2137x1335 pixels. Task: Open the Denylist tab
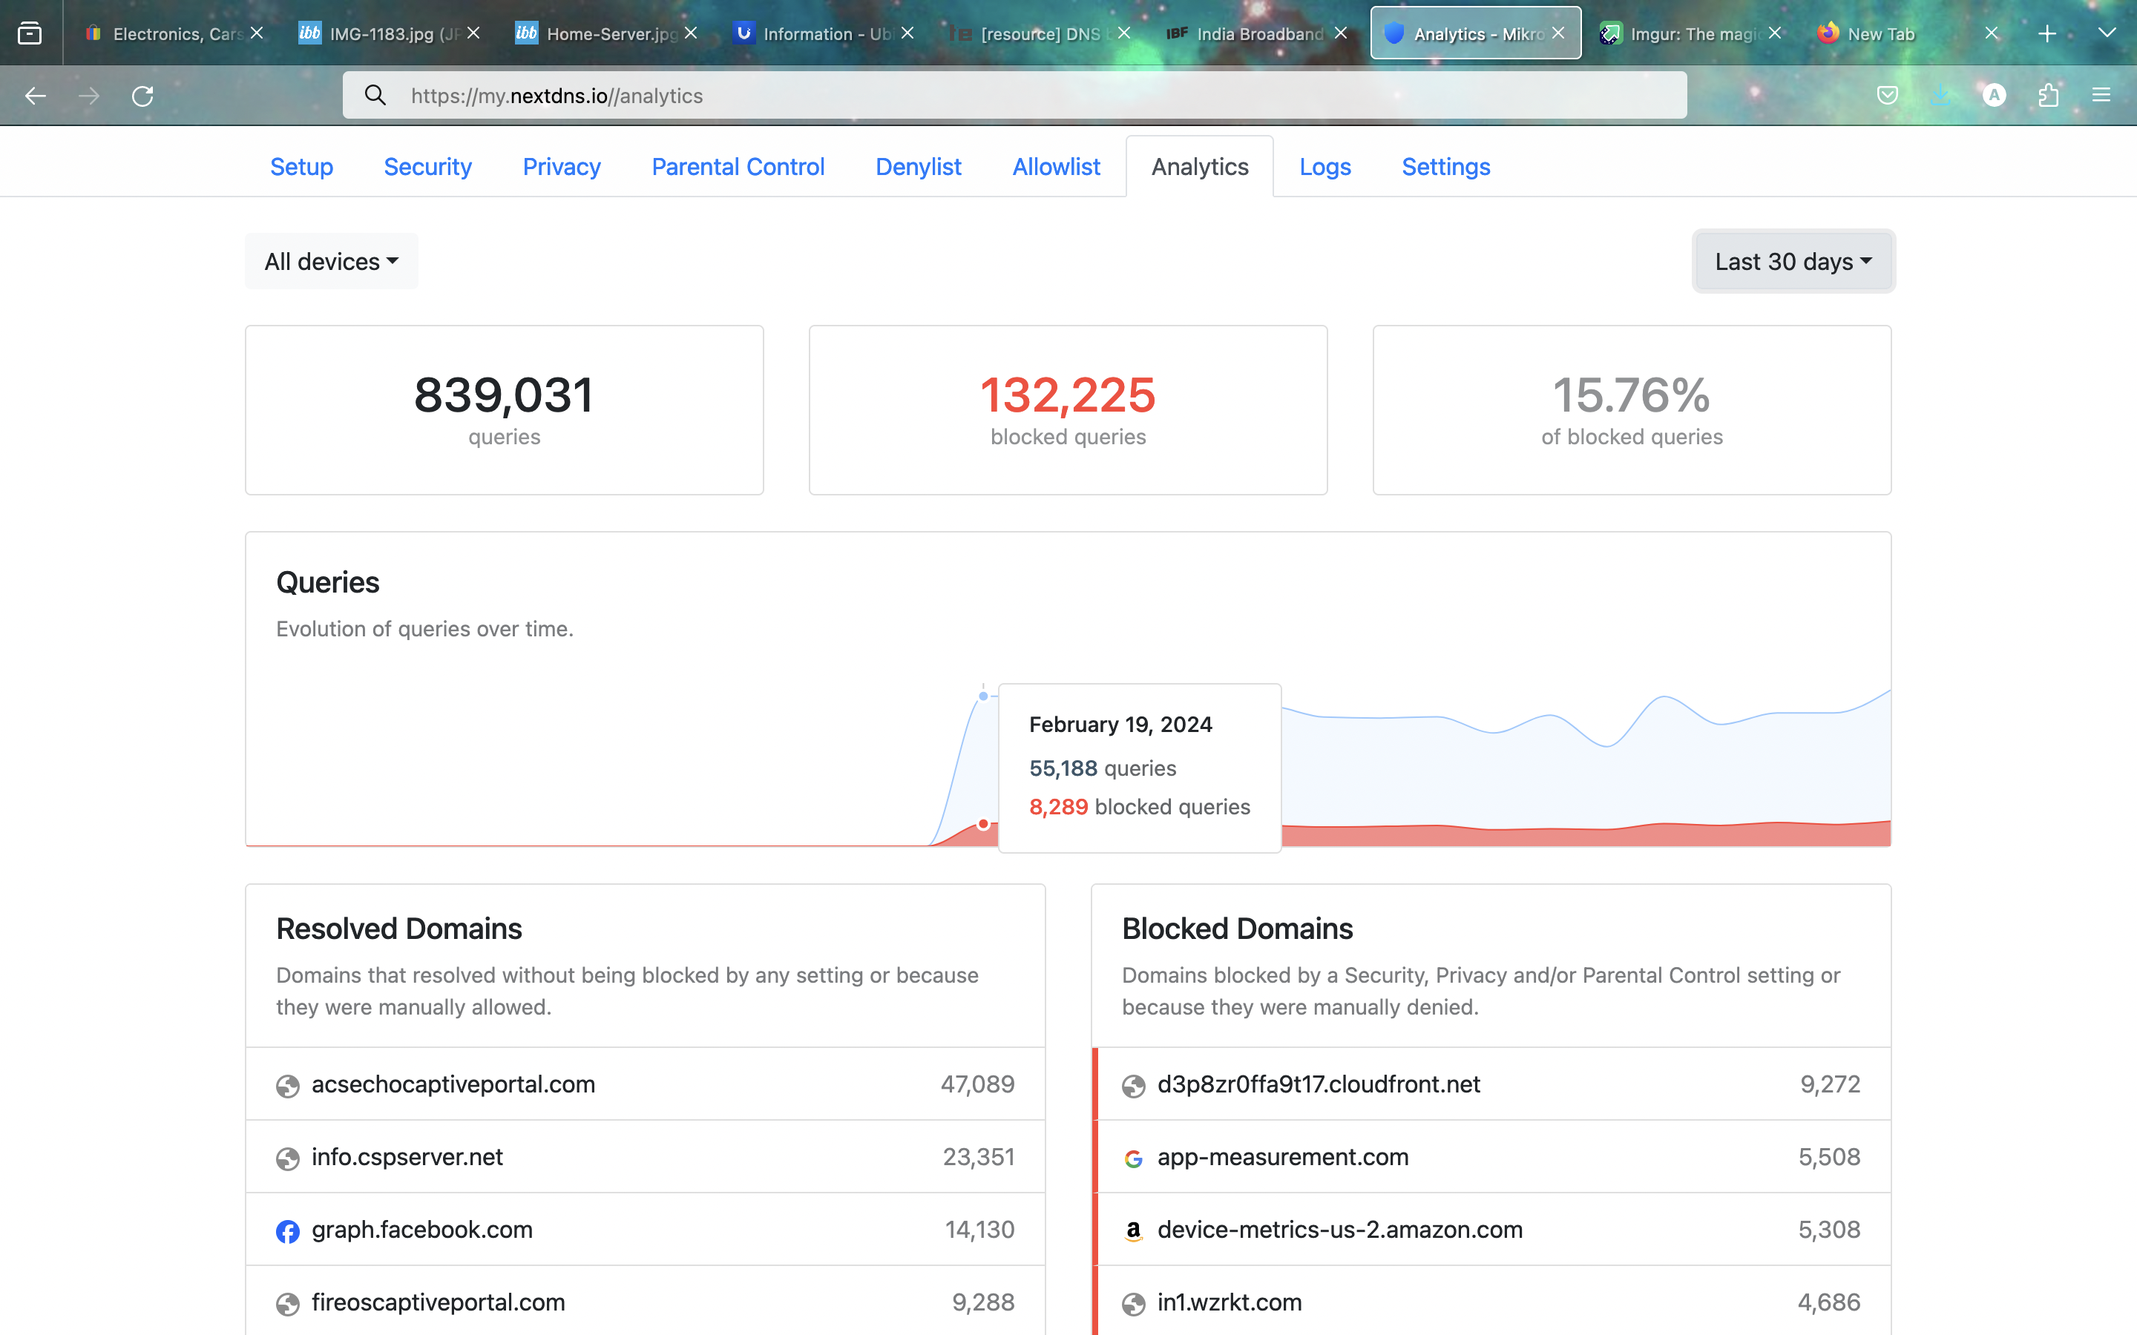[919, 167]
